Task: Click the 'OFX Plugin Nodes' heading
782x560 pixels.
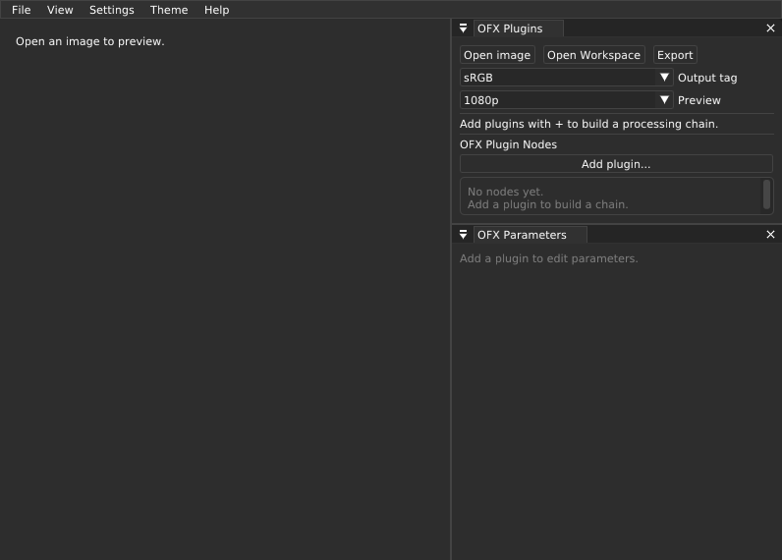Action: [508, 144]
